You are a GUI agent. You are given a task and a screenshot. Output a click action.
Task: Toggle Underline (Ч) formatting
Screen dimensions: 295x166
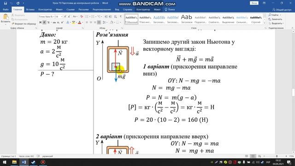pyautogui.click(x=48, y=23)
